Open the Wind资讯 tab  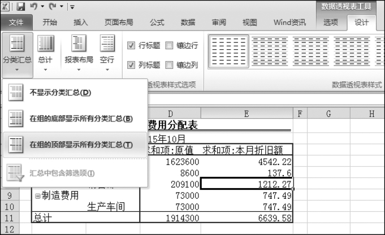tap(289, 23)
